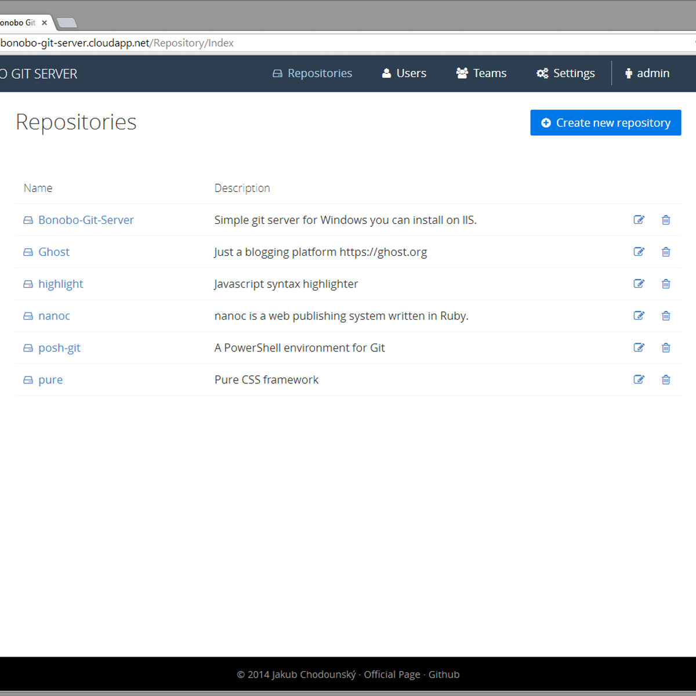696x696 pixels.
Task: Click the repository icon beside pure
Action: click(28, 380)
